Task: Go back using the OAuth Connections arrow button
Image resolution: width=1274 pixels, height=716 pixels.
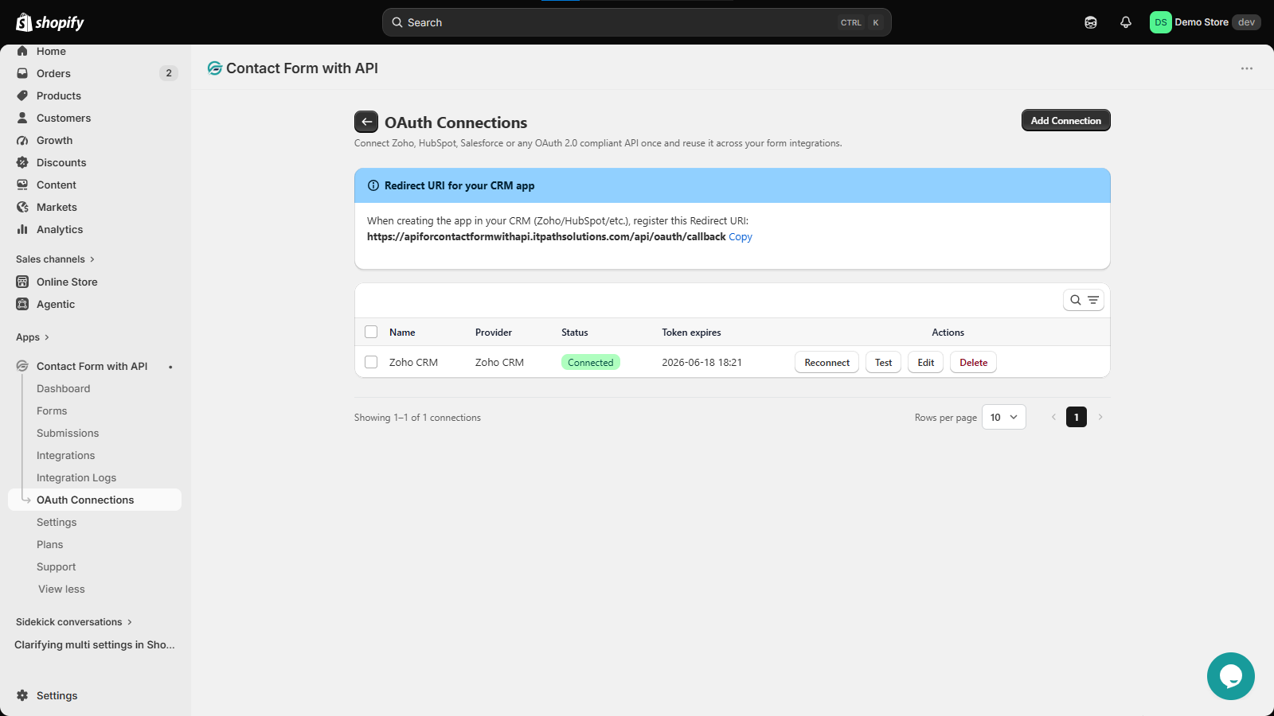Action: click(366, 122)
